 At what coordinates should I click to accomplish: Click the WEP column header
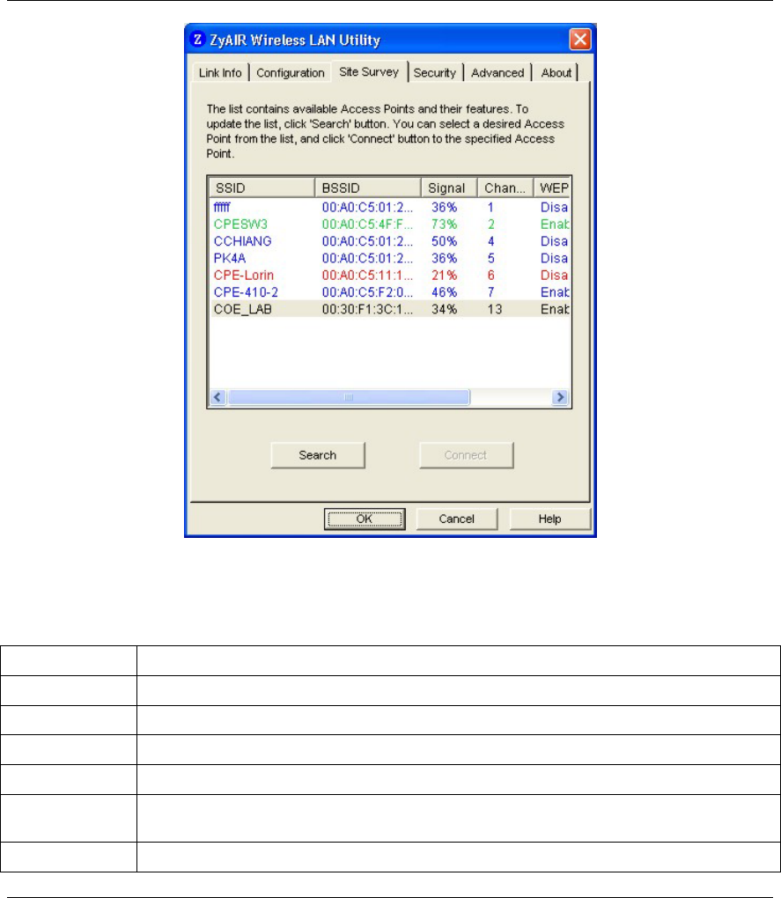pyautogui.click(x=552, y=188)
